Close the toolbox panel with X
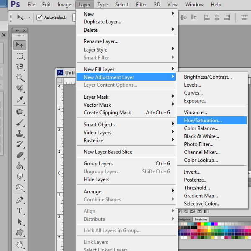This screenshot has height=251, width=251. coord(24,31)
